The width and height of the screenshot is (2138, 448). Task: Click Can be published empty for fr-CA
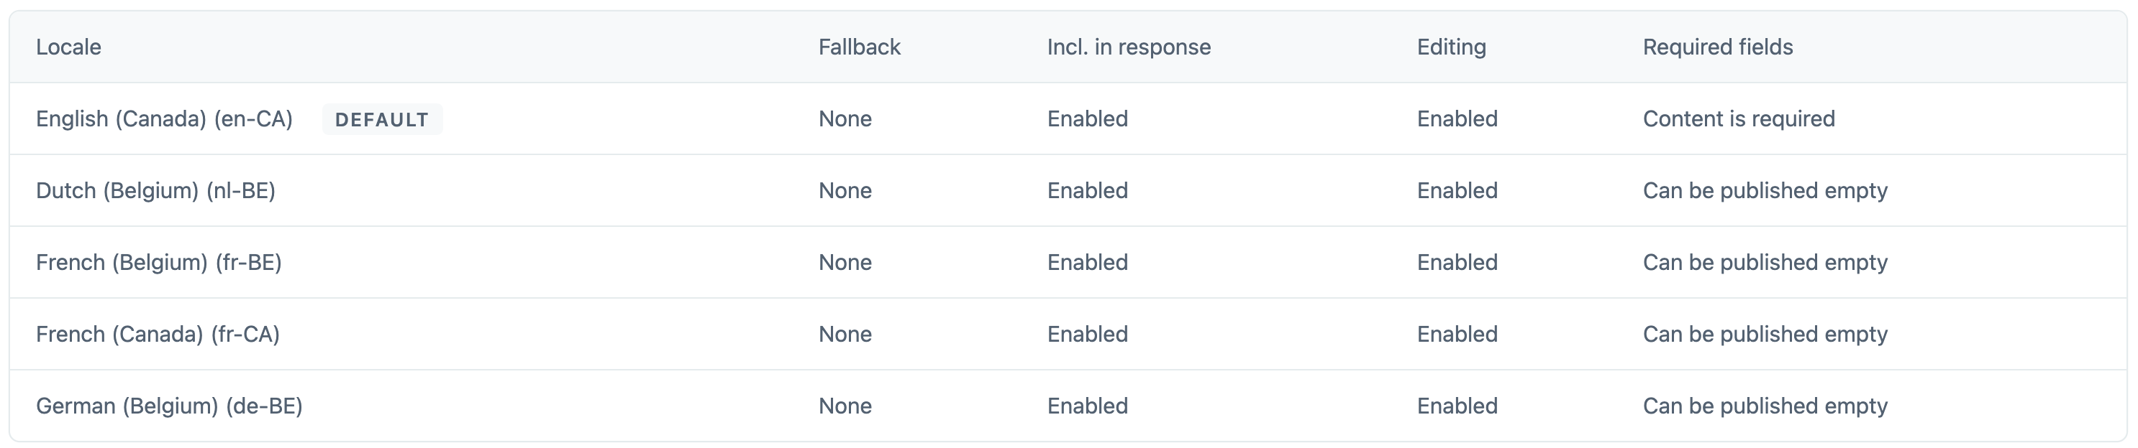click(1765, 334)
